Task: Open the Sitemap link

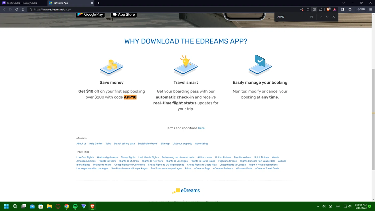Action: coord(165,143)
